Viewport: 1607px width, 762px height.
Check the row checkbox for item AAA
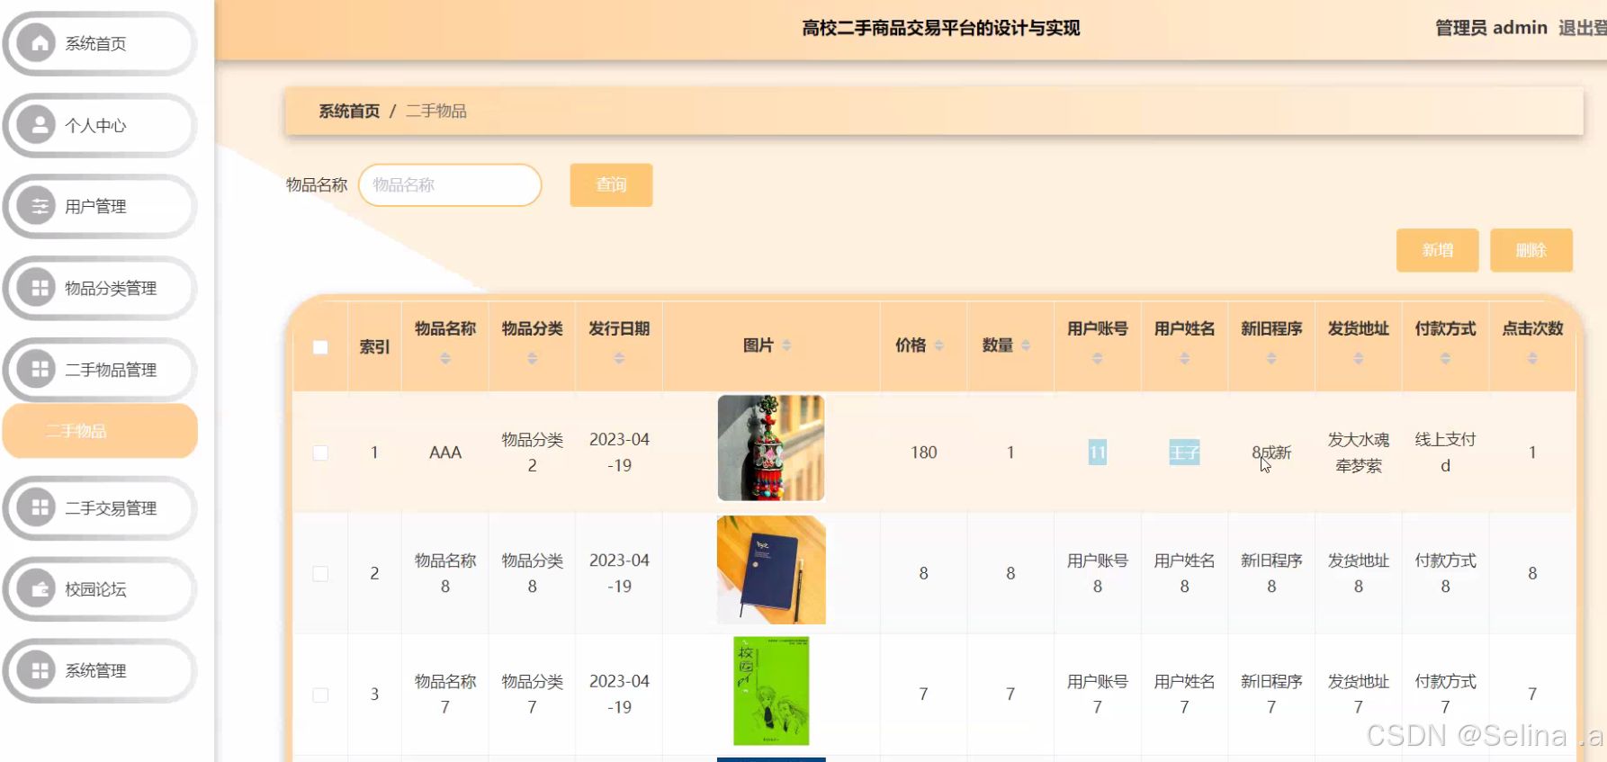320,453
